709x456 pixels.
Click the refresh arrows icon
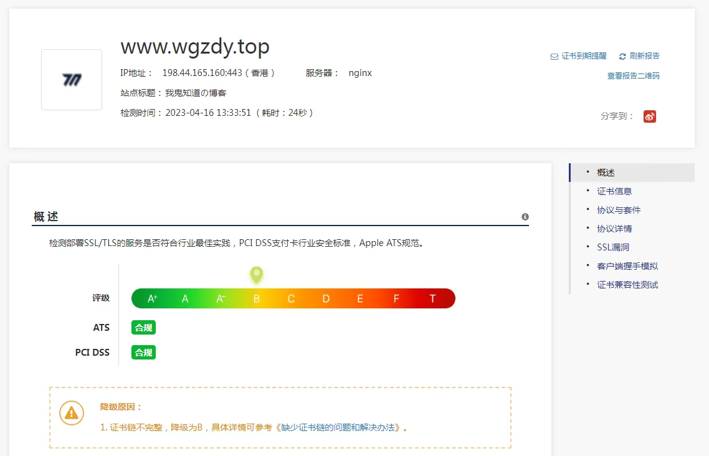[622, 57]
